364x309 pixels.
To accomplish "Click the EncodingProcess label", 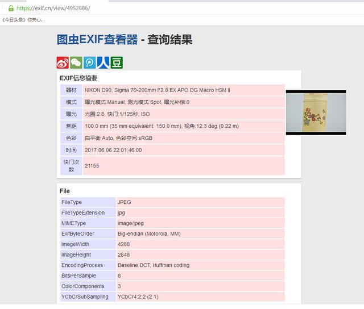I will [88, 265].
